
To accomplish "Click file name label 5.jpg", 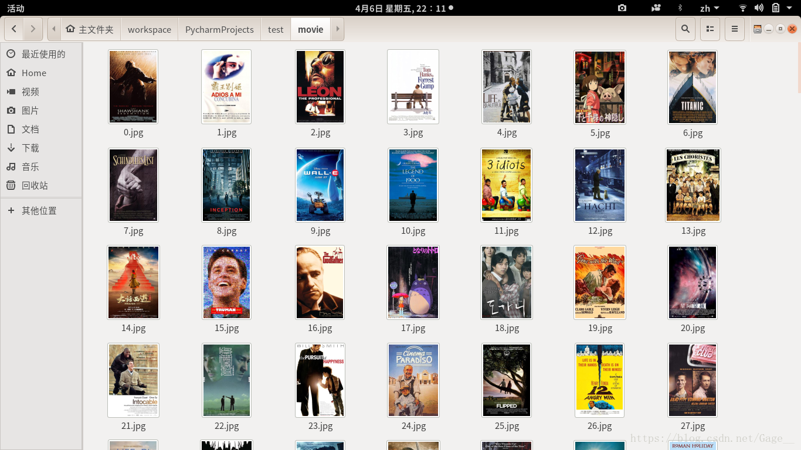I will coord(600,132).
